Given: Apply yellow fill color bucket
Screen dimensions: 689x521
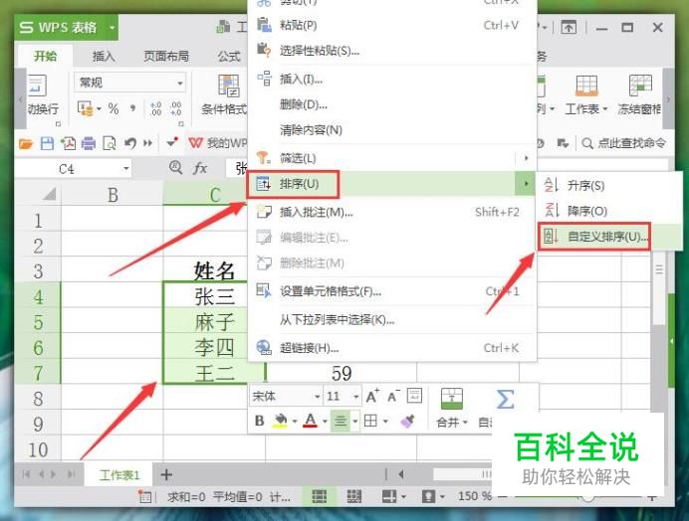Looking at the screenshot, I should point(281,421).
